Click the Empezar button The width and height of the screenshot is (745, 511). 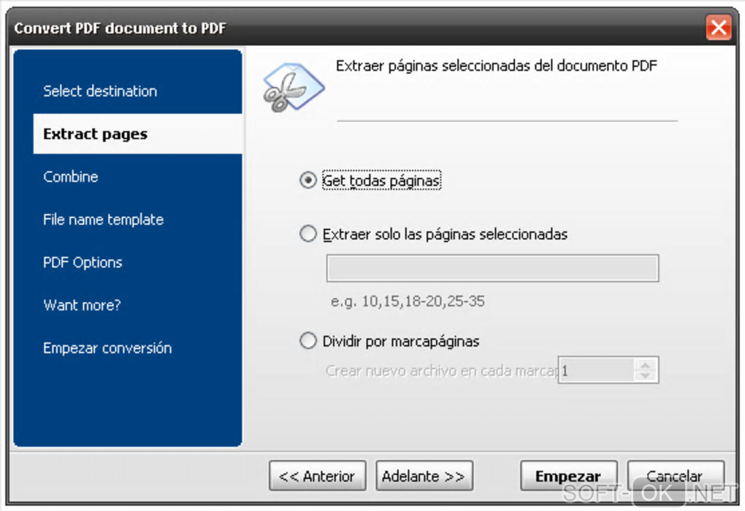(x=568, y=477)
